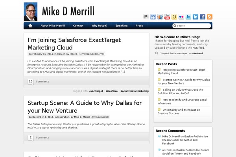Click the Twitter quote bubble icon in welcome box
The height and width of the screenshot is (157, 236).
[157, 53]
